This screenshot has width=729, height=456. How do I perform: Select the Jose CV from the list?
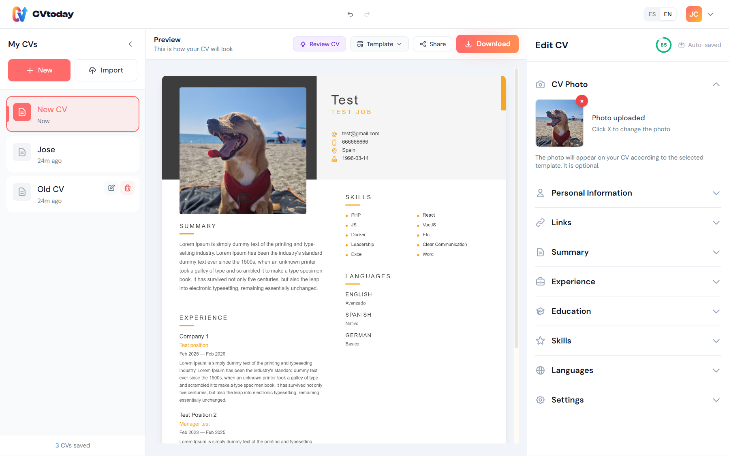(73, 154)
